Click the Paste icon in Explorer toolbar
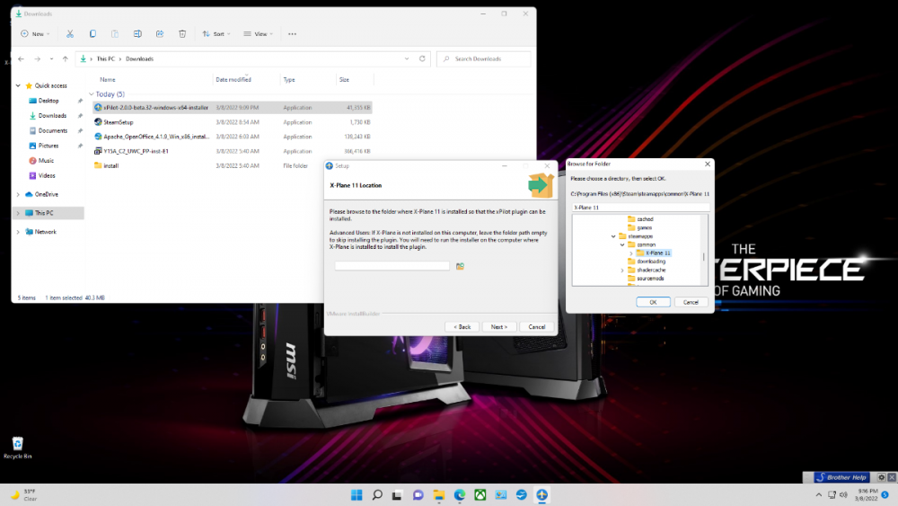Viewport: 898px width, 506px height. 115,34
